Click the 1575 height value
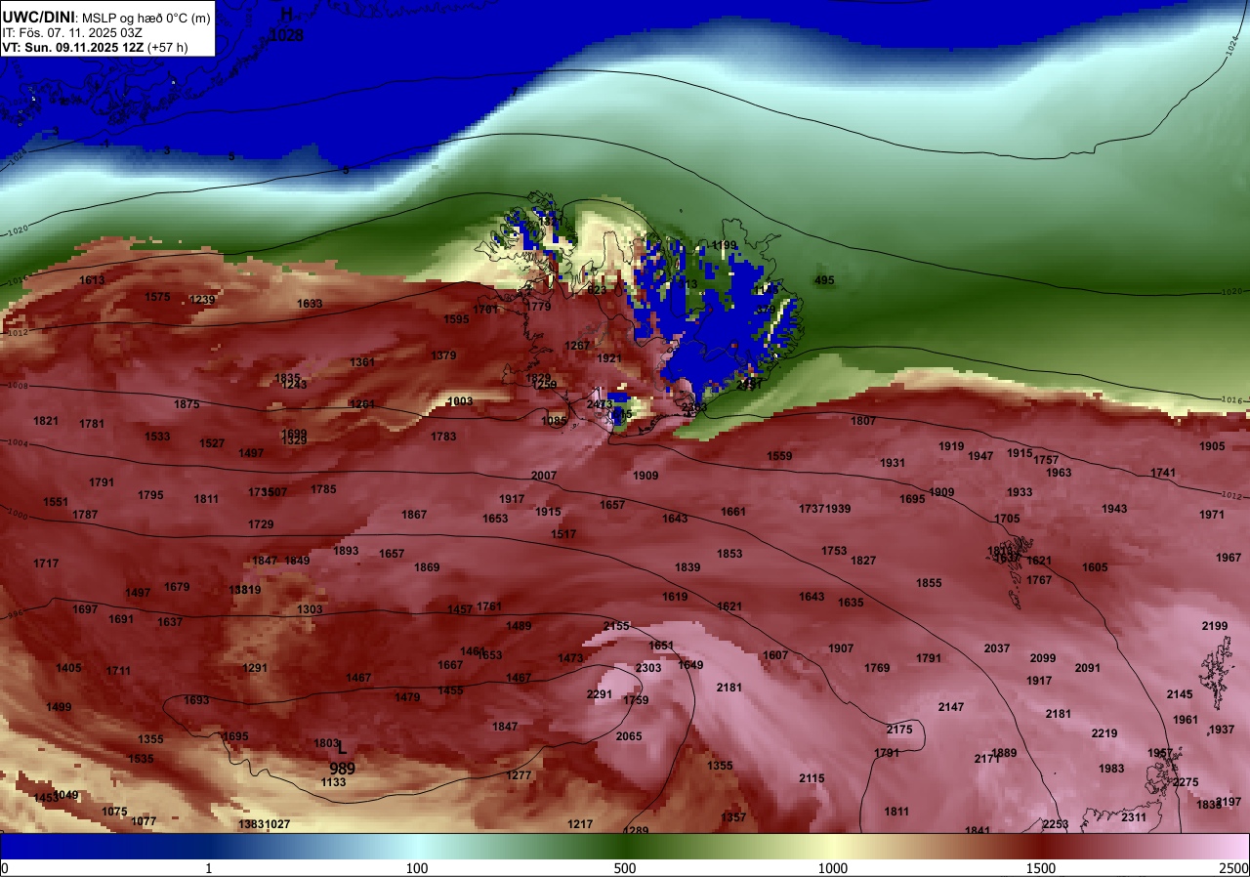1250x877 pixels. point(157,297)
